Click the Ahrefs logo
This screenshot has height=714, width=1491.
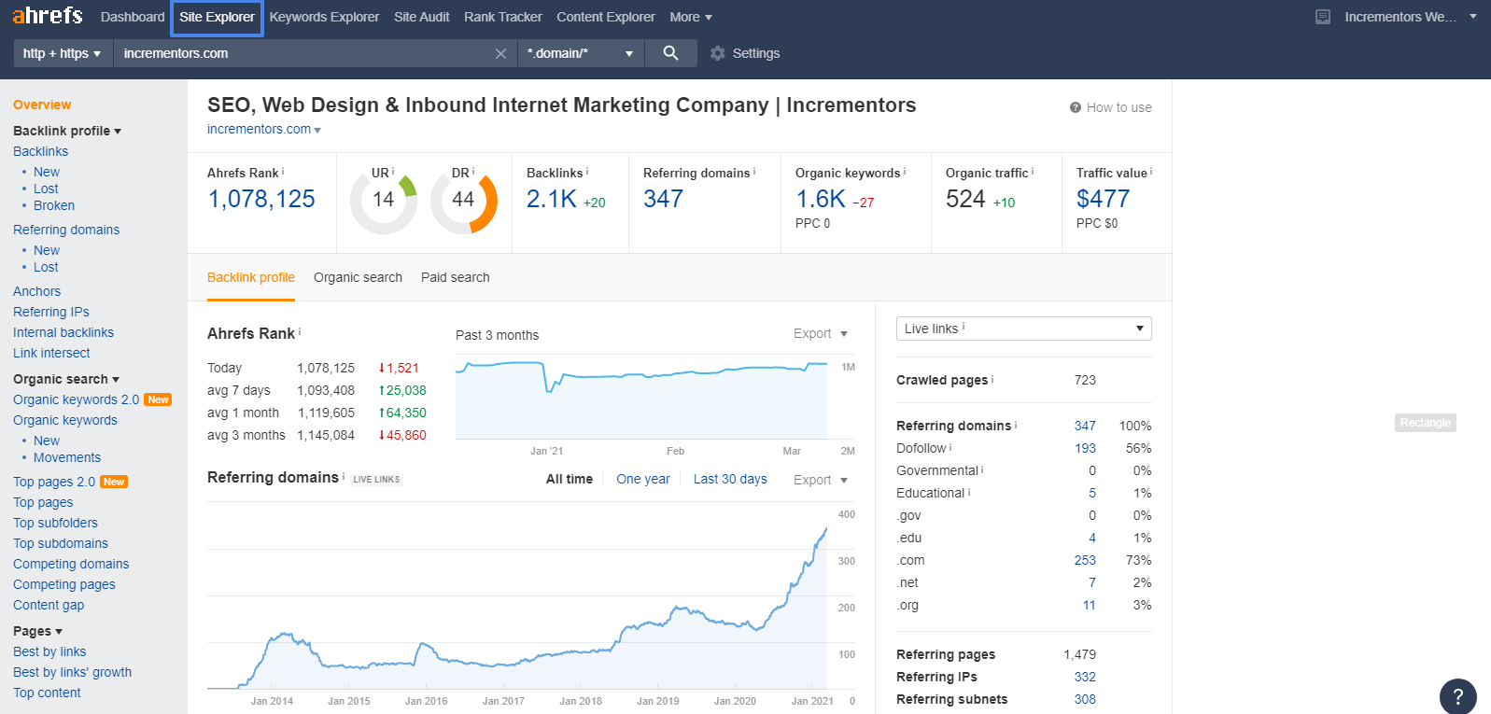click(48, 16)
